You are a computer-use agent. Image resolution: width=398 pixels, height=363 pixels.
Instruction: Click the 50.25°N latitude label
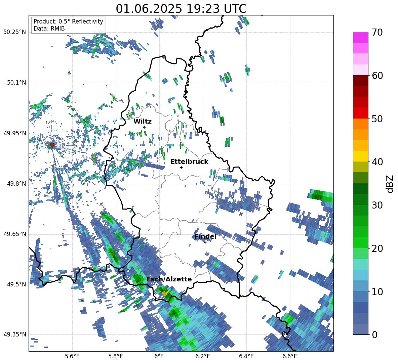[15, 32]
